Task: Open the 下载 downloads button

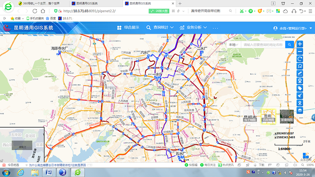Action: [259, 165]
